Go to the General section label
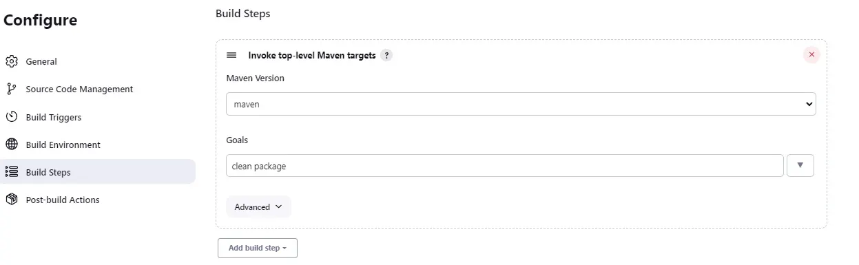Screen dimensions: 859x265 (41, 61)
